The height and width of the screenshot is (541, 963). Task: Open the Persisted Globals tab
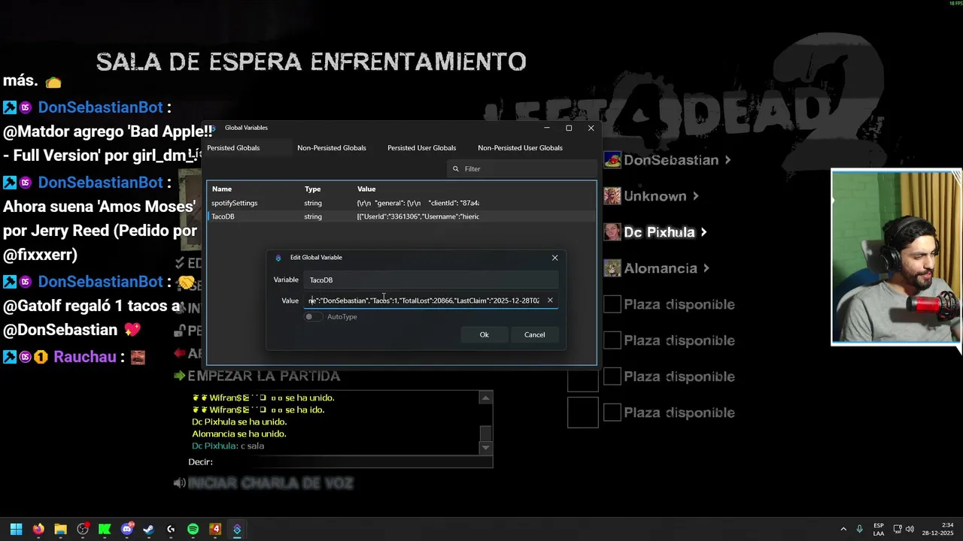pyautogui.click(x=233, y=148)
